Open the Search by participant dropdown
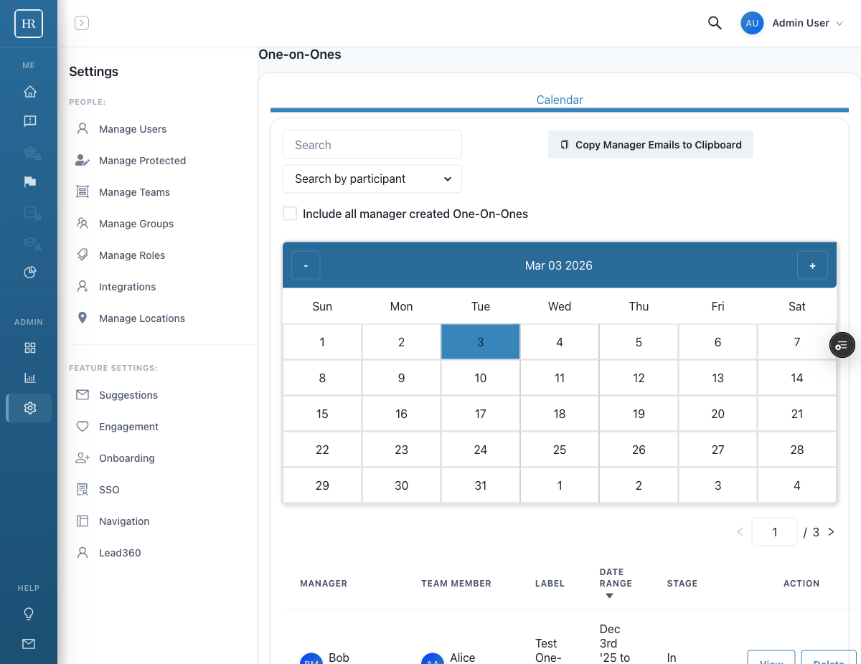 pyautogui.click(x=372, y=179)
